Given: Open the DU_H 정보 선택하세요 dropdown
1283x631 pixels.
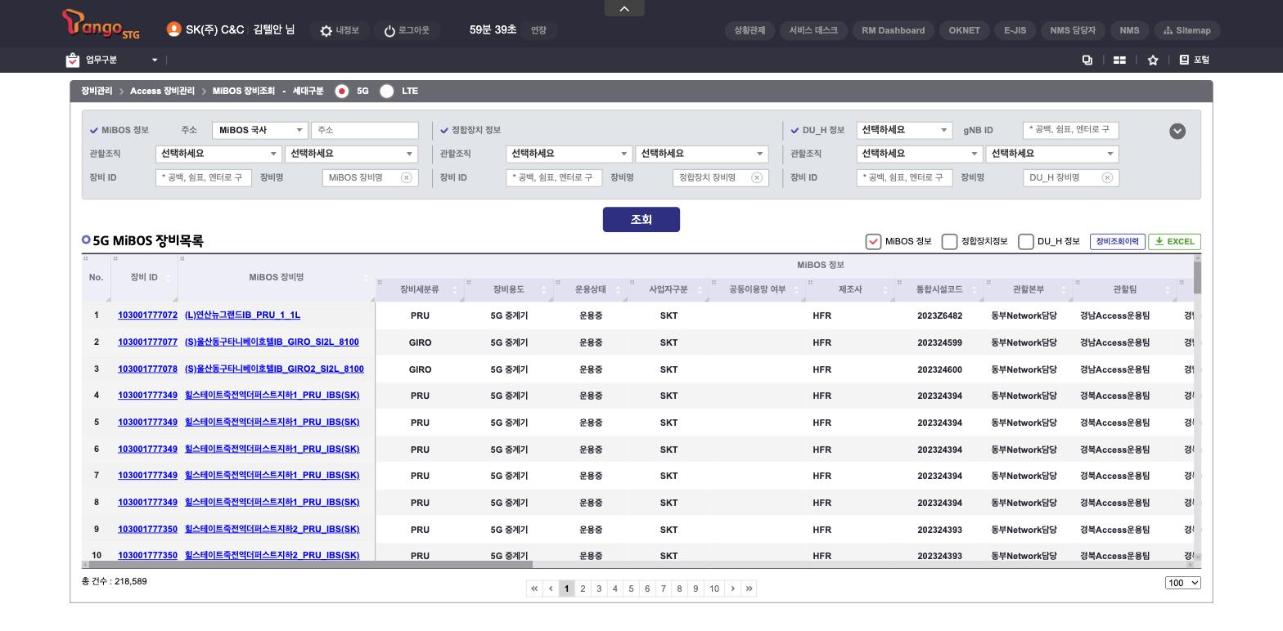Looking at the screenshot, I should [904, 130].
